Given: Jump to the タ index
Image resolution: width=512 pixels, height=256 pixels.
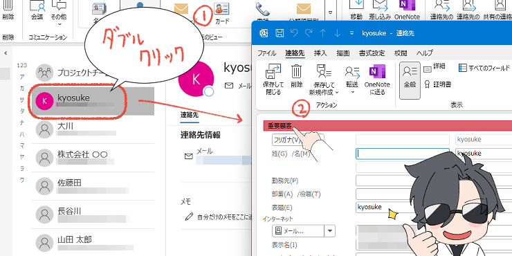Looking at the screenshot, I should point(22,111).
